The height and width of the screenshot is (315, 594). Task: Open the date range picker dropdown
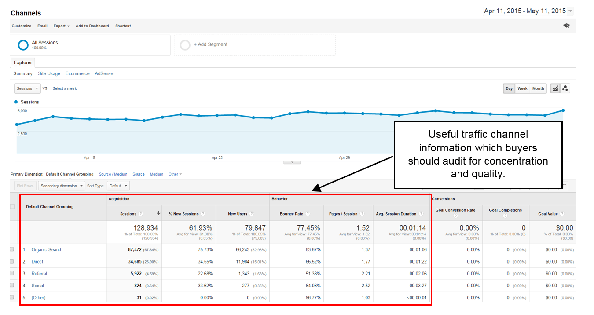coord(570,11)
